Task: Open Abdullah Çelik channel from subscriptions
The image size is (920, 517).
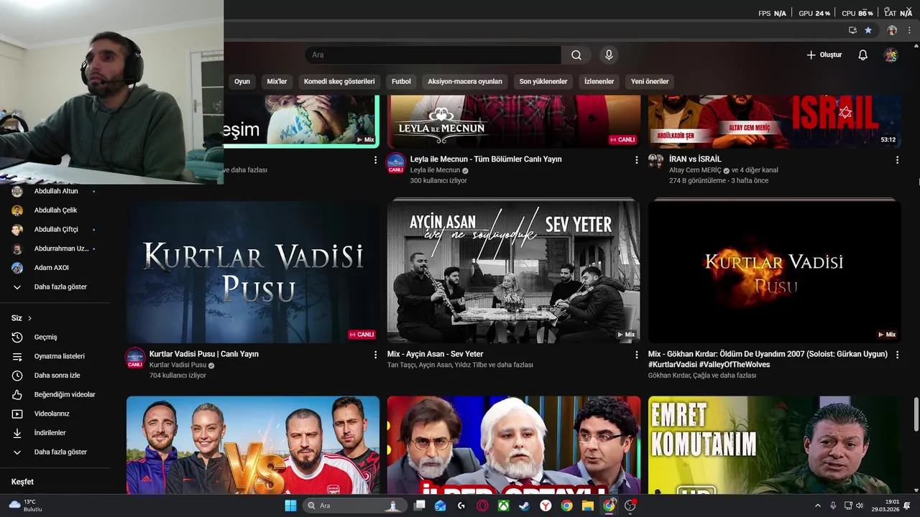Action: coord(55,210)
